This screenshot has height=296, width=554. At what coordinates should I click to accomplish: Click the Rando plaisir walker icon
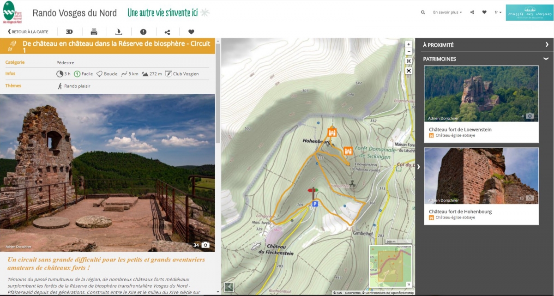[60, 86]
